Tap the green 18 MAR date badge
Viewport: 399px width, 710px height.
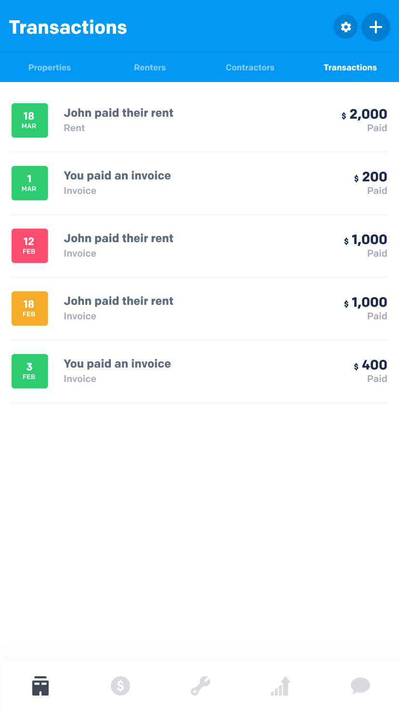tap(30, 121)
